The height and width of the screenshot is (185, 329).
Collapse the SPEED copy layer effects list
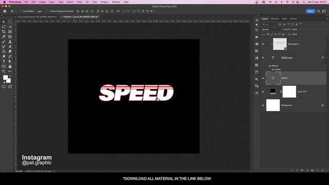point(325,58)
